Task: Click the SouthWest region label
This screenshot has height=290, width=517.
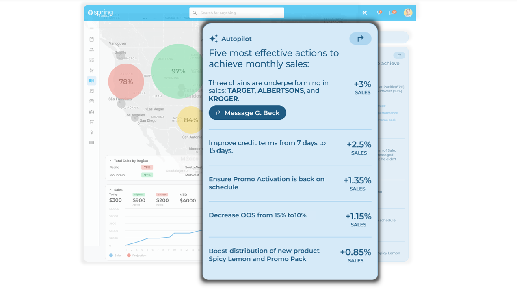Action: pos(194,167)
